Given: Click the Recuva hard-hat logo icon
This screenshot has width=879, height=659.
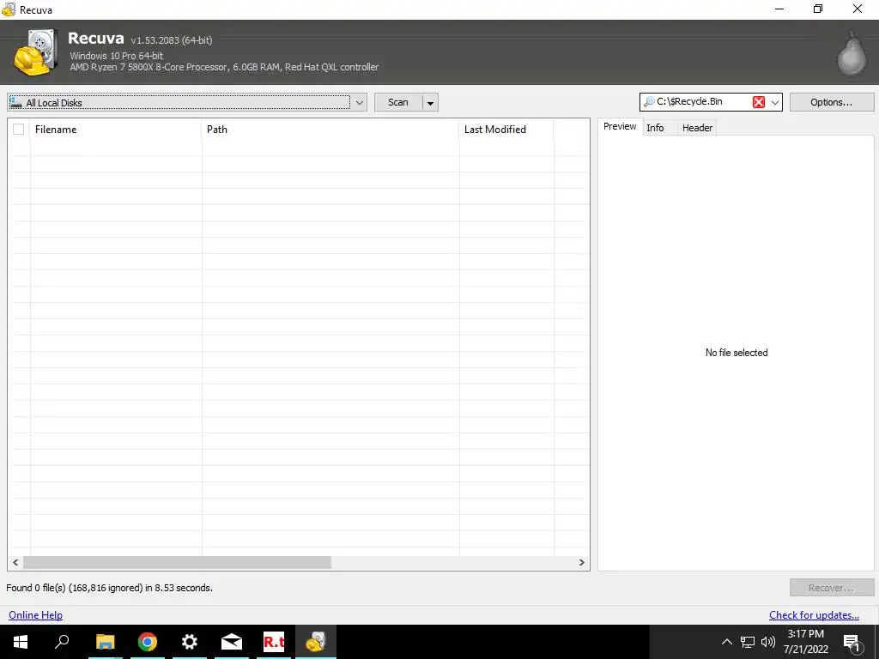Looking at the screenshot, I should (36, 52).
